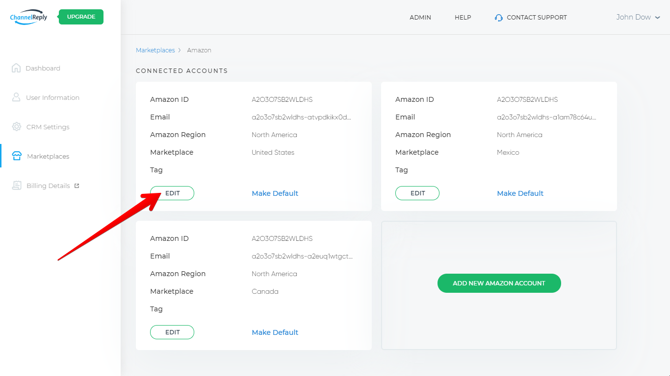
Task: Click the John Dow user name
Action: (x=633, y=17)
